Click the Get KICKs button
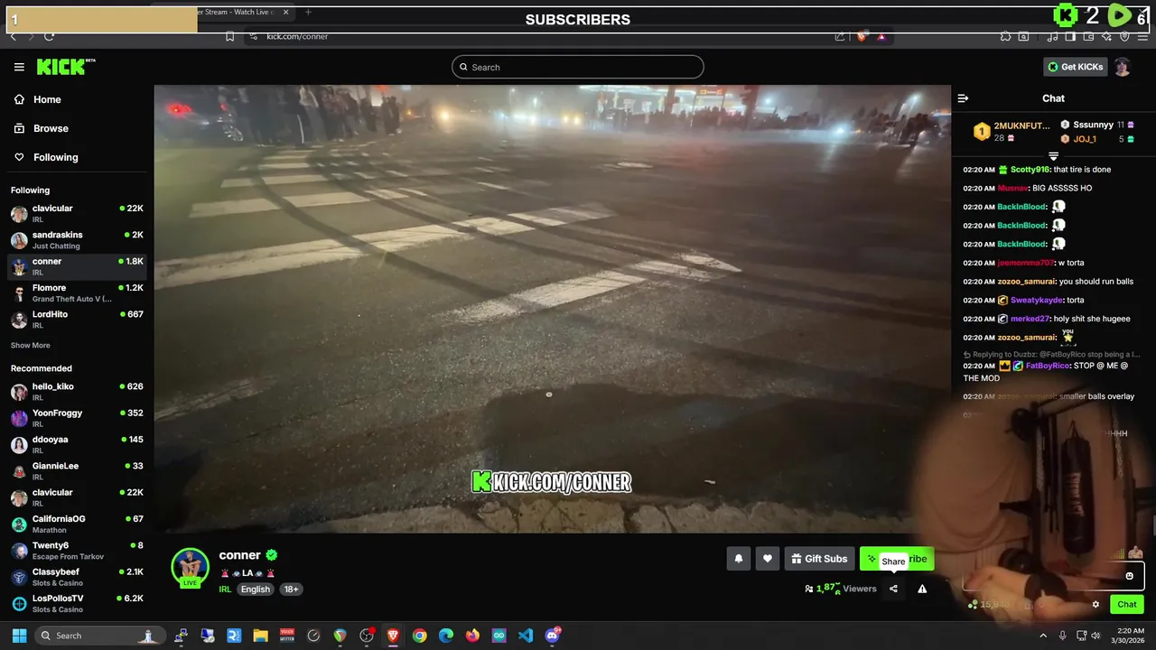 1075,67
